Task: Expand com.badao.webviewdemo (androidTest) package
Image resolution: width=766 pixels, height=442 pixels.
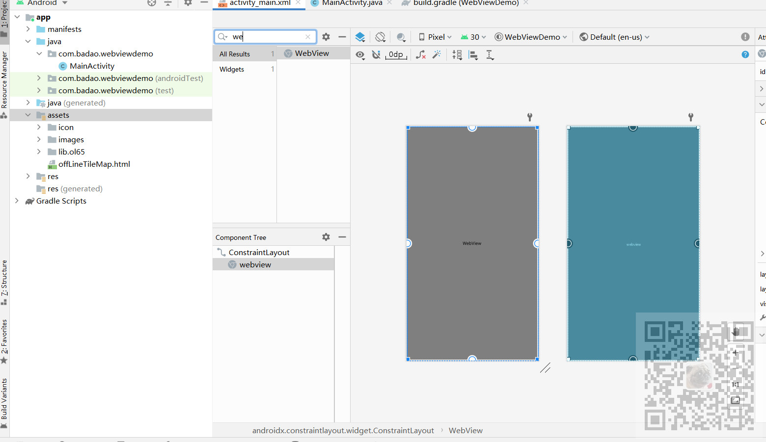Action: pyautogui.click(x=39, y=78)
